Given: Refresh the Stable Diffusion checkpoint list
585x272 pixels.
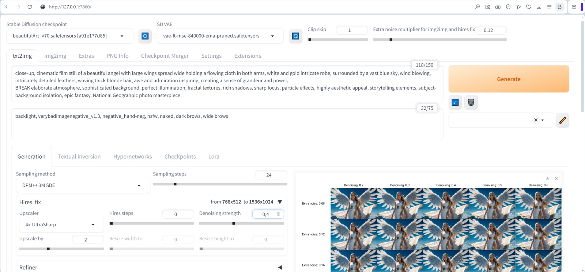Looking at the screenshot, I should 145,36.
